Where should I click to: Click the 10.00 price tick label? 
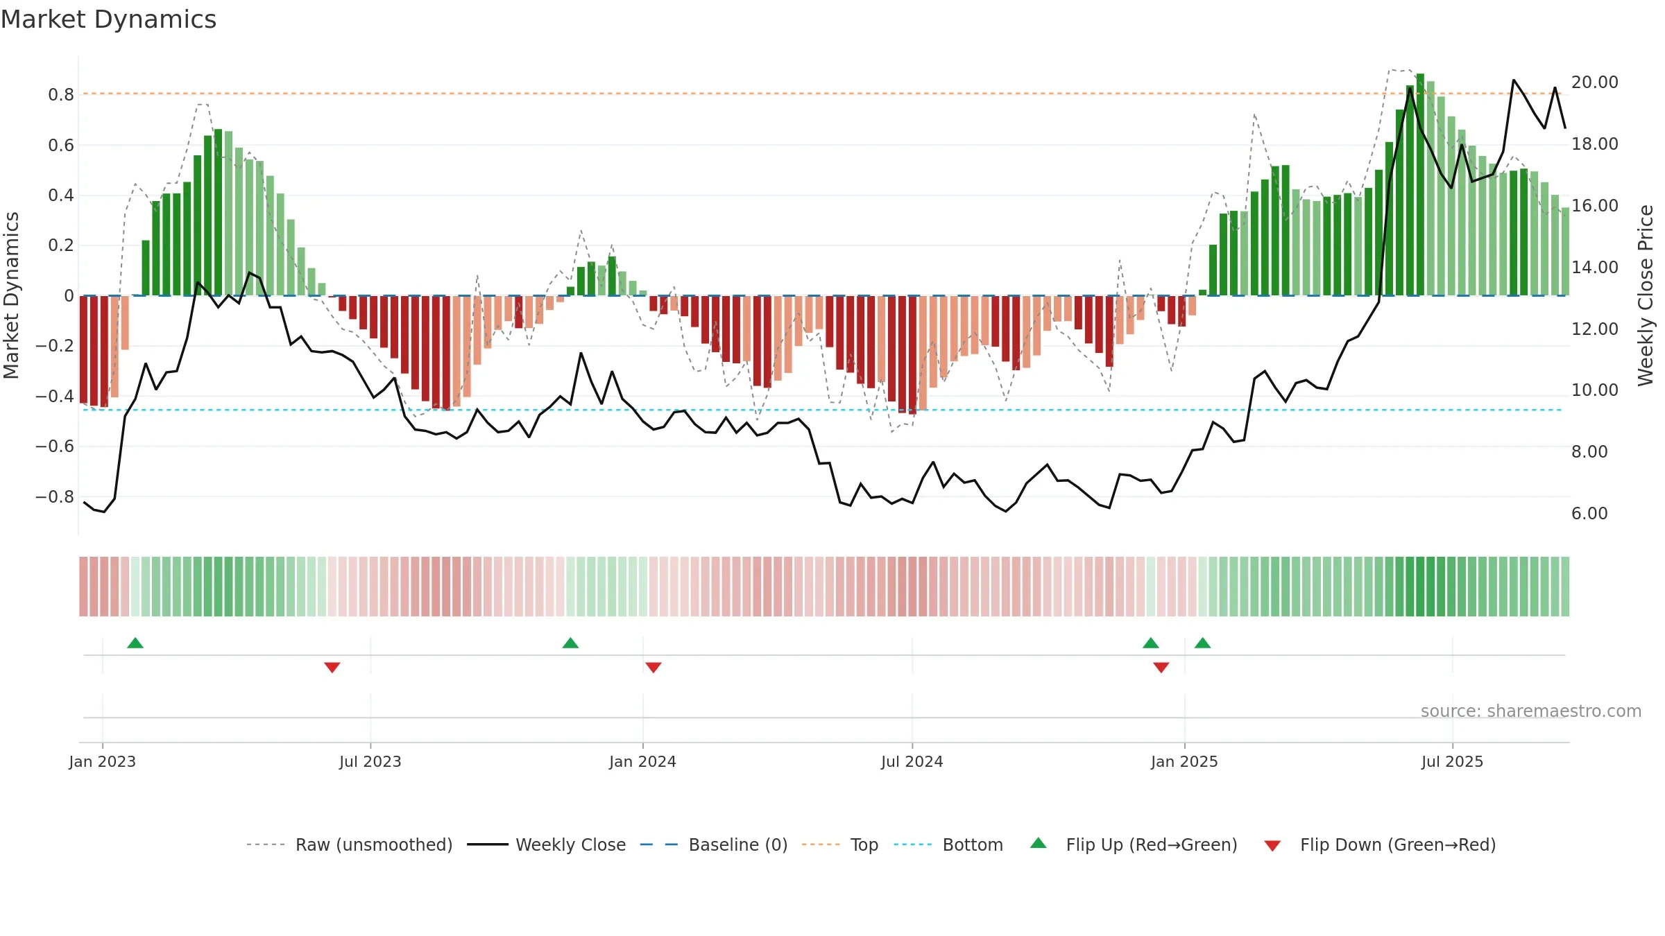[1595, 390]
